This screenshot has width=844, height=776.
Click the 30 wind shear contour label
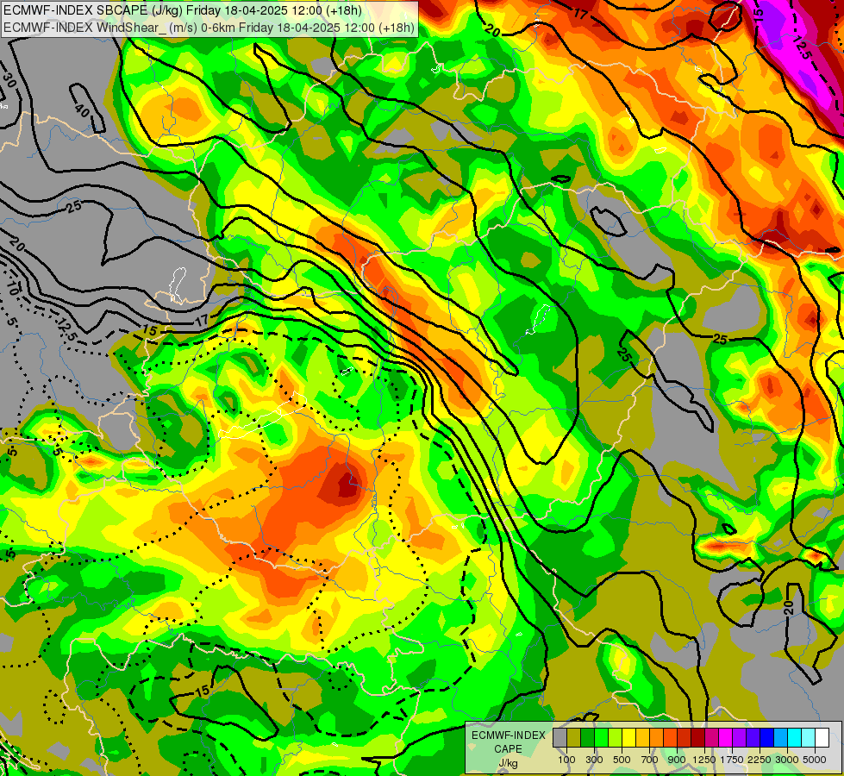tap(9, 79)
